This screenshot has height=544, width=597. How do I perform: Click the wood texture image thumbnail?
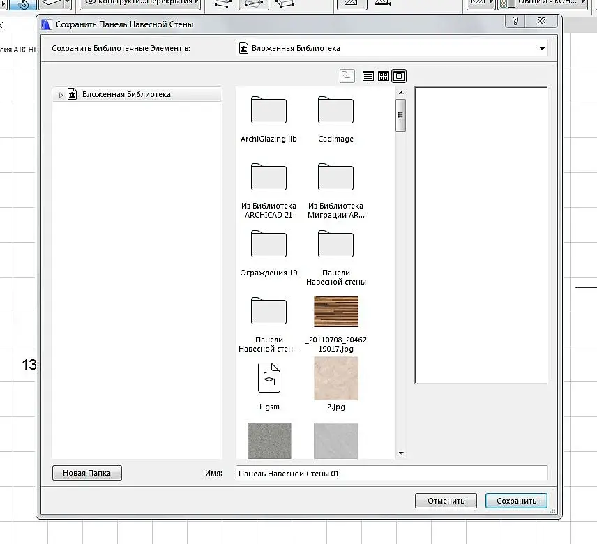(x=335, y=311)
